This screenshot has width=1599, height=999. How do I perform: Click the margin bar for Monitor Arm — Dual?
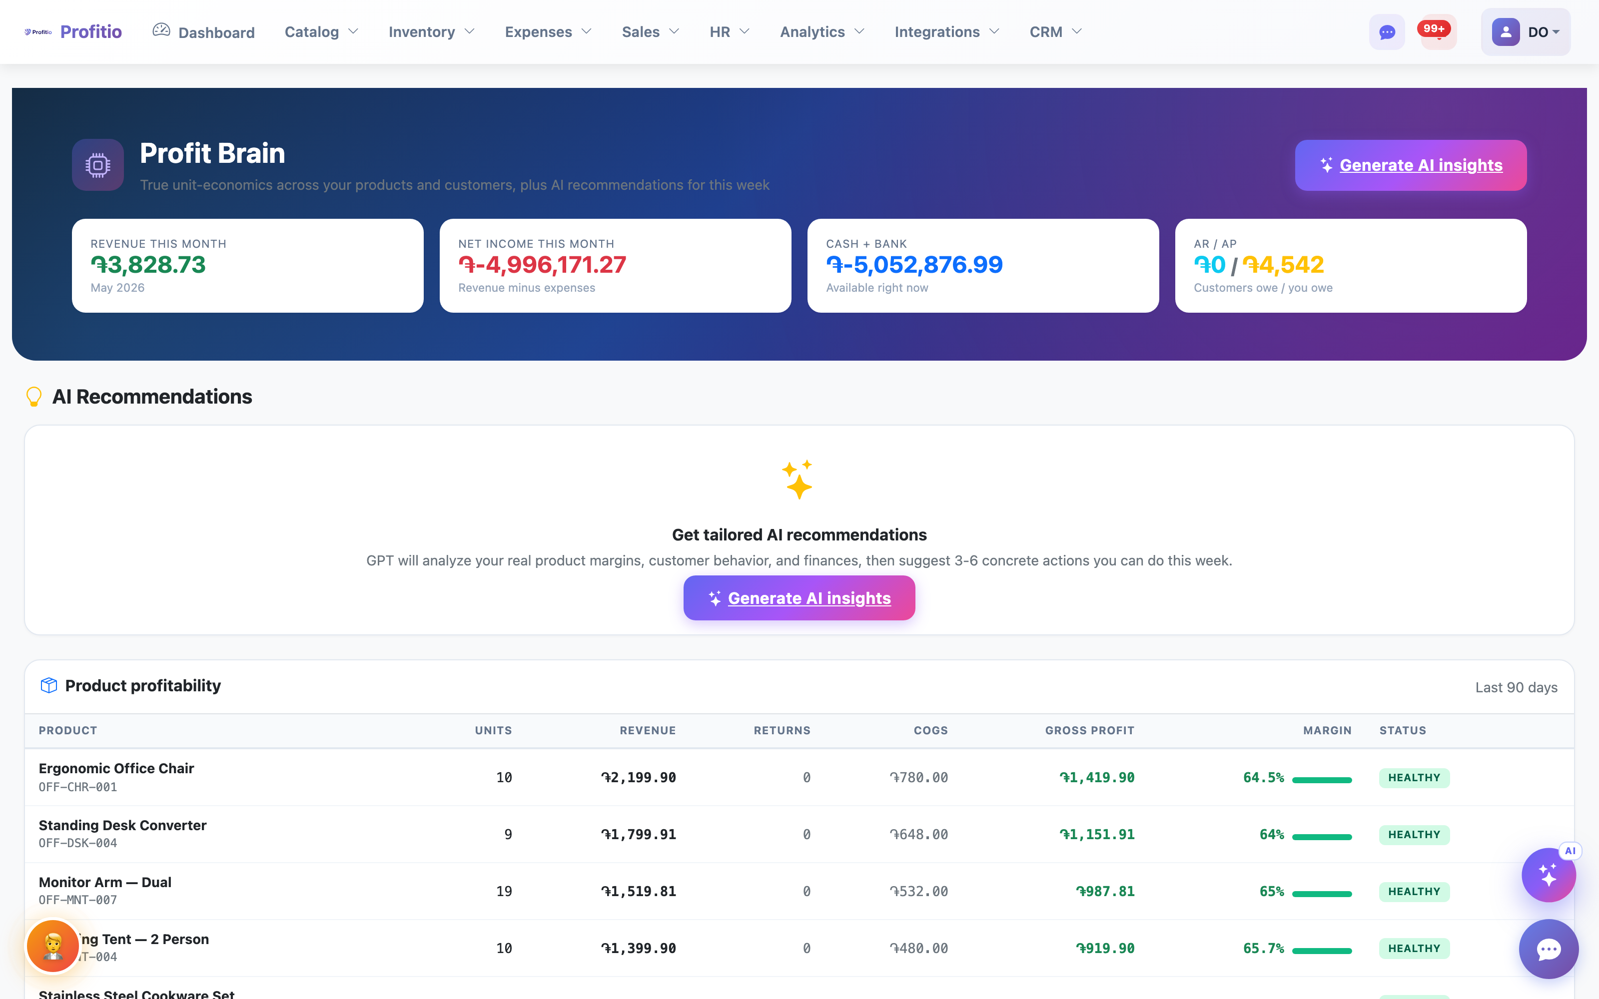coord(1322,893)
